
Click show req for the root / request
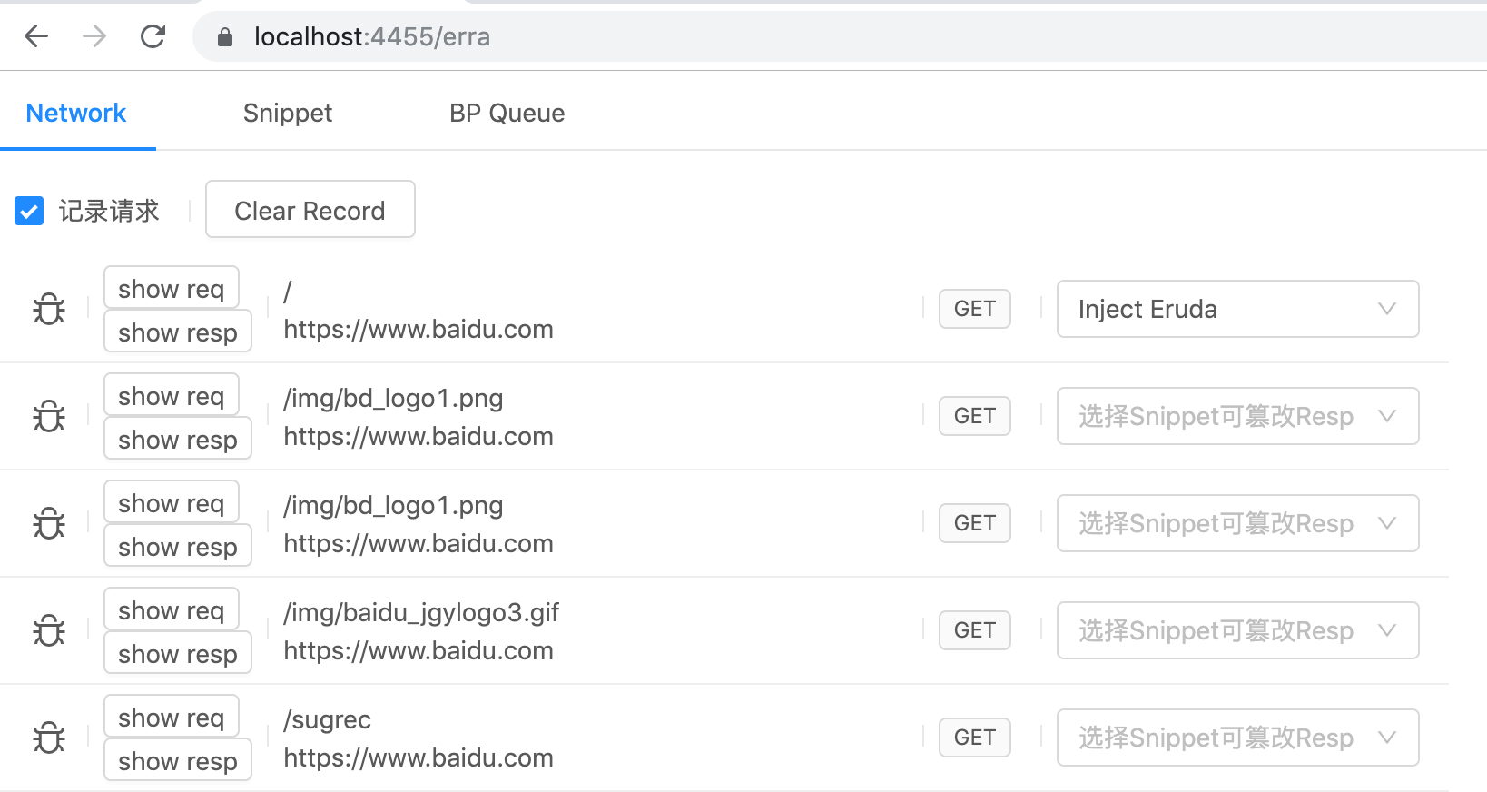171,288
